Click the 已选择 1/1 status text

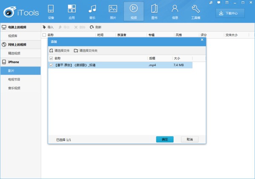click(x=64, y=140)
